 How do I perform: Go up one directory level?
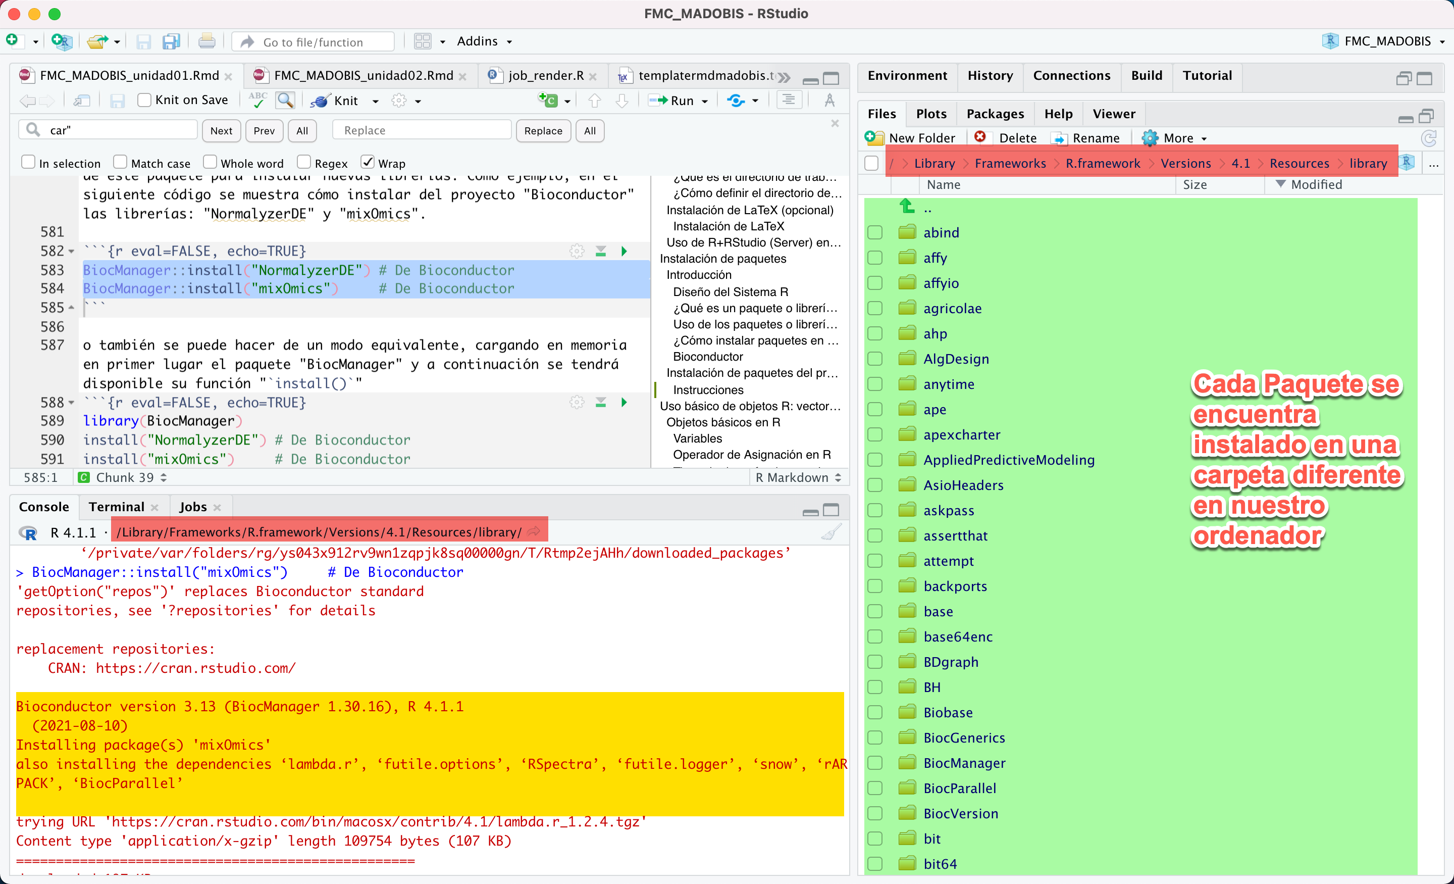pyautogui.click(x=907, y=207)
